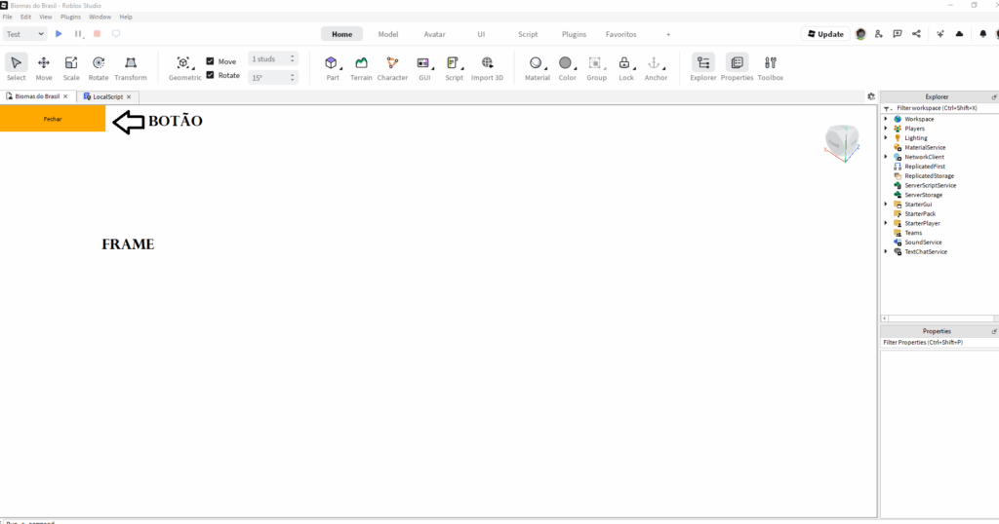Click the Lock tool
Screen dimensions: 999x524
(625, 67)
